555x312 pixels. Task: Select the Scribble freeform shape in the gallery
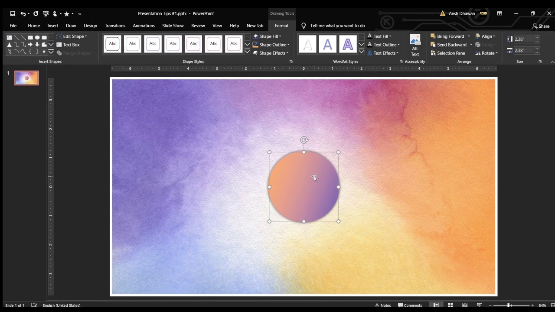coord(10,52)
